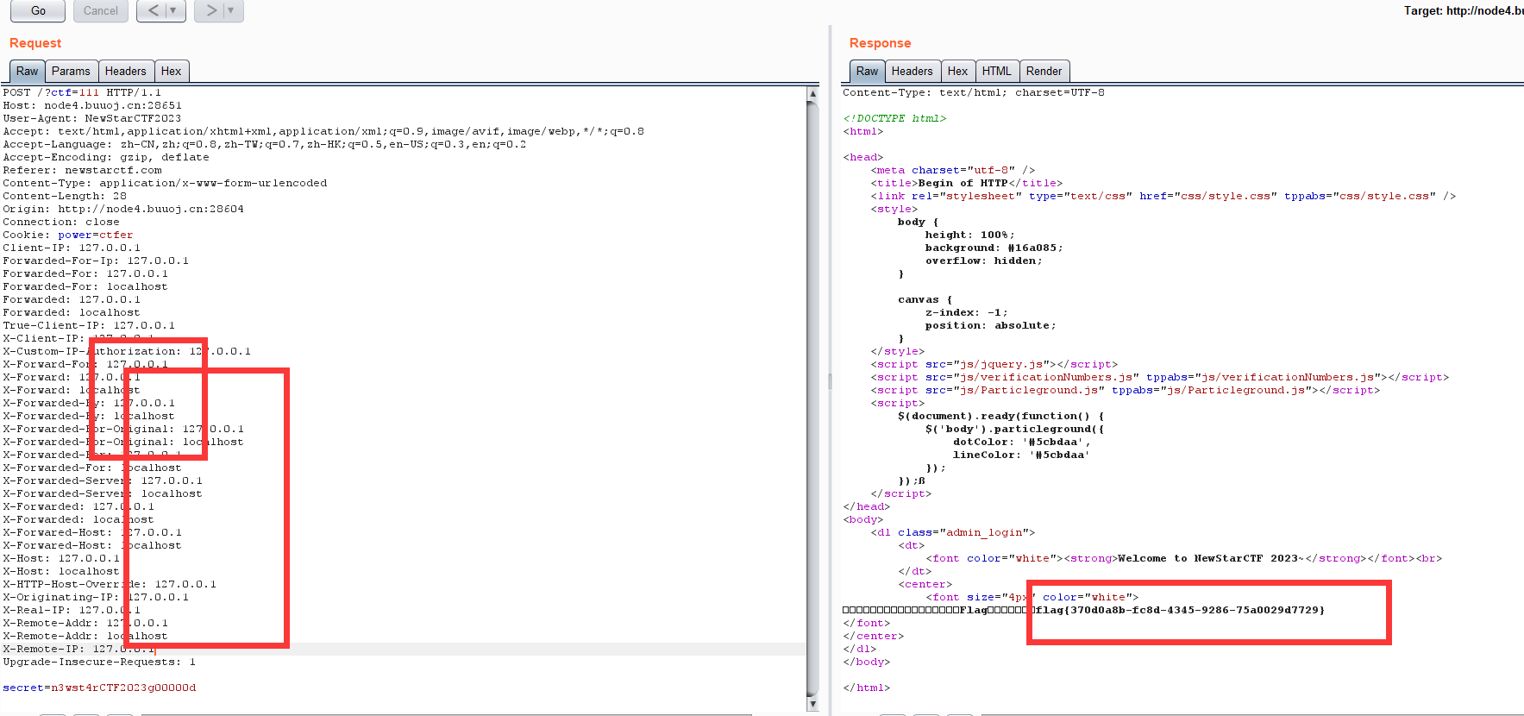Screen dimensions: 1524x716
Task: Click the 'POST /?ctf=111 HTTP/1.1' request line
Action: 82,92
